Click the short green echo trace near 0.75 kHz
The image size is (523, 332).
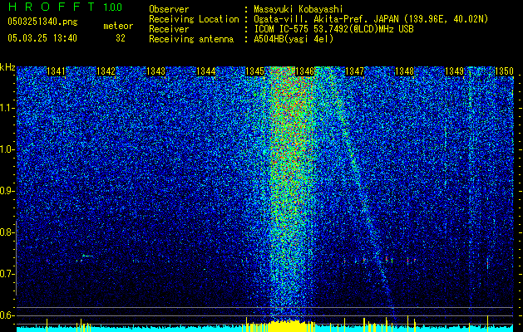pyautogui.click(x=87, y=256)
